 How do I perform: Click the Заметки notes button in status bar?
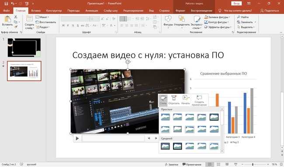pyautogui.click(x=171, y=164)
